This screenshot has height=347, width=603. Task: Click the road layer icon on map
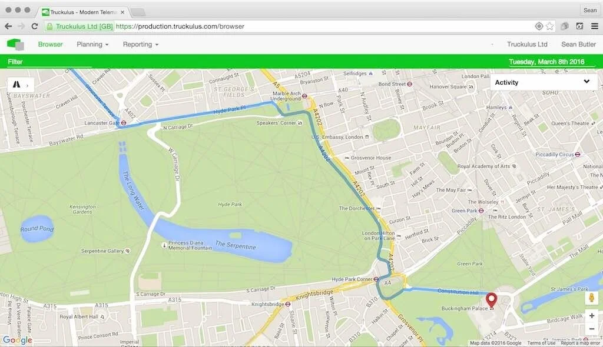[x=16, y=84]
